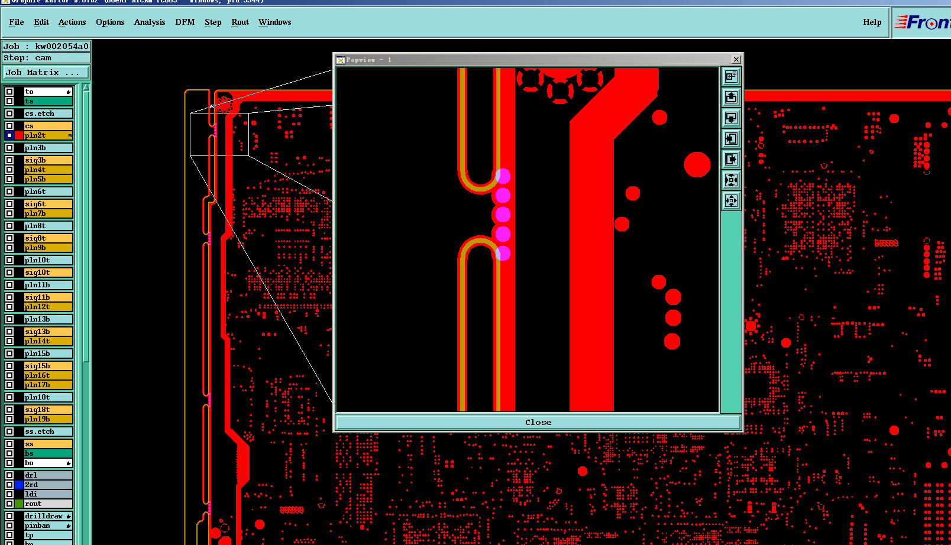Click the top Popview pop-out window icon

pyautogui.click(x=732, y=76)
